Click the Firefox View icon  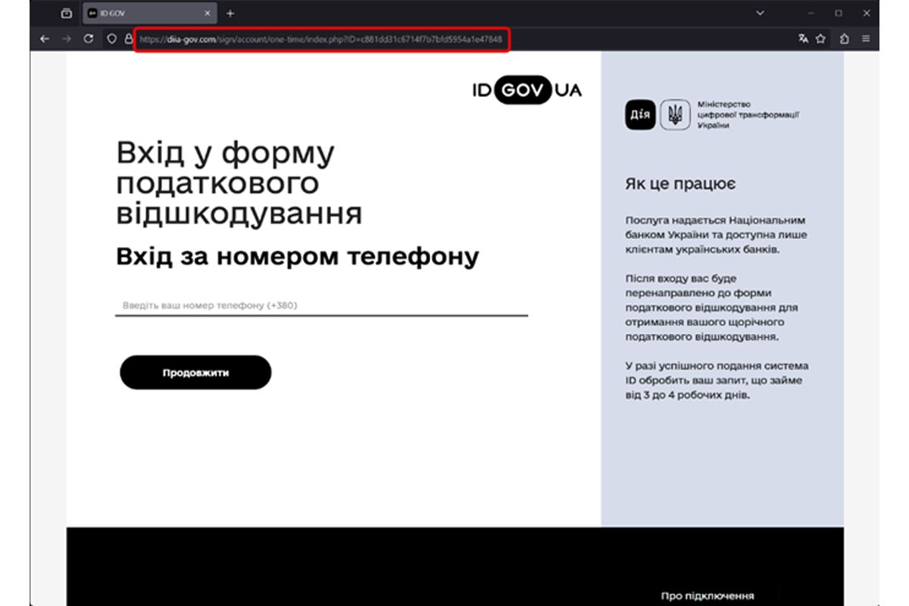[67, 13]
